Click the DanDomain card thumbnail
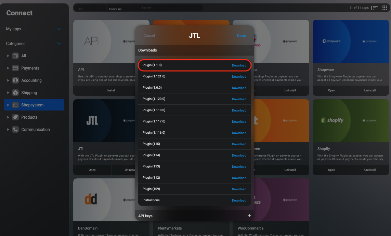391x236 pixels. point(104,200)
